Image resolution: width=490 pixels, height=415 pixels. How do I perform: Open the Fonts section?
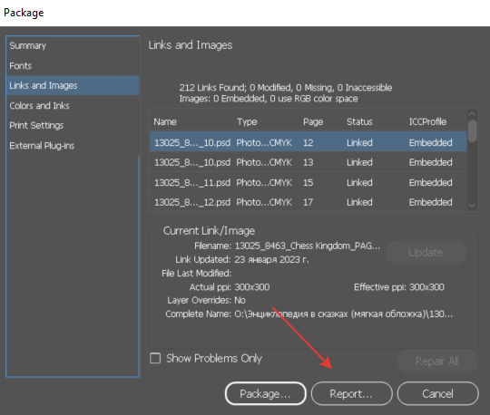[73, 66]
